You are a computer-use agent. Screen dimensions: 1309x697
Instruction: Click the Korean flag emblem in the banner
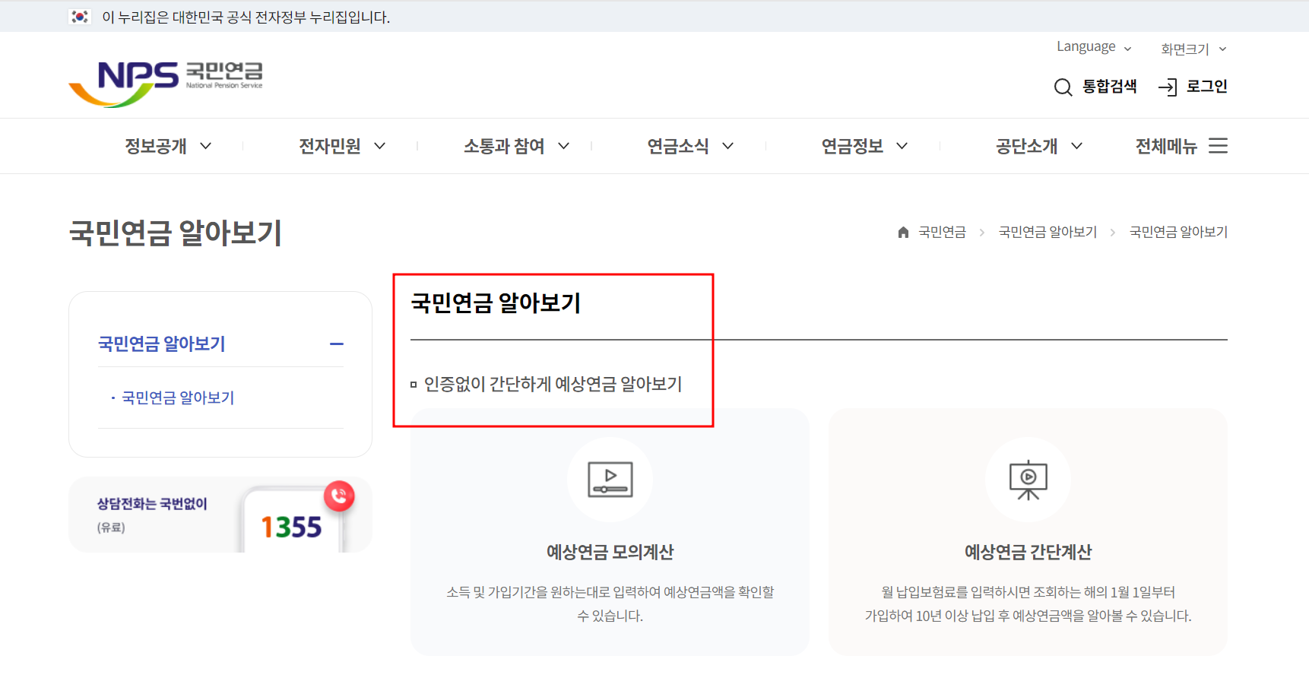click(78, 16)
